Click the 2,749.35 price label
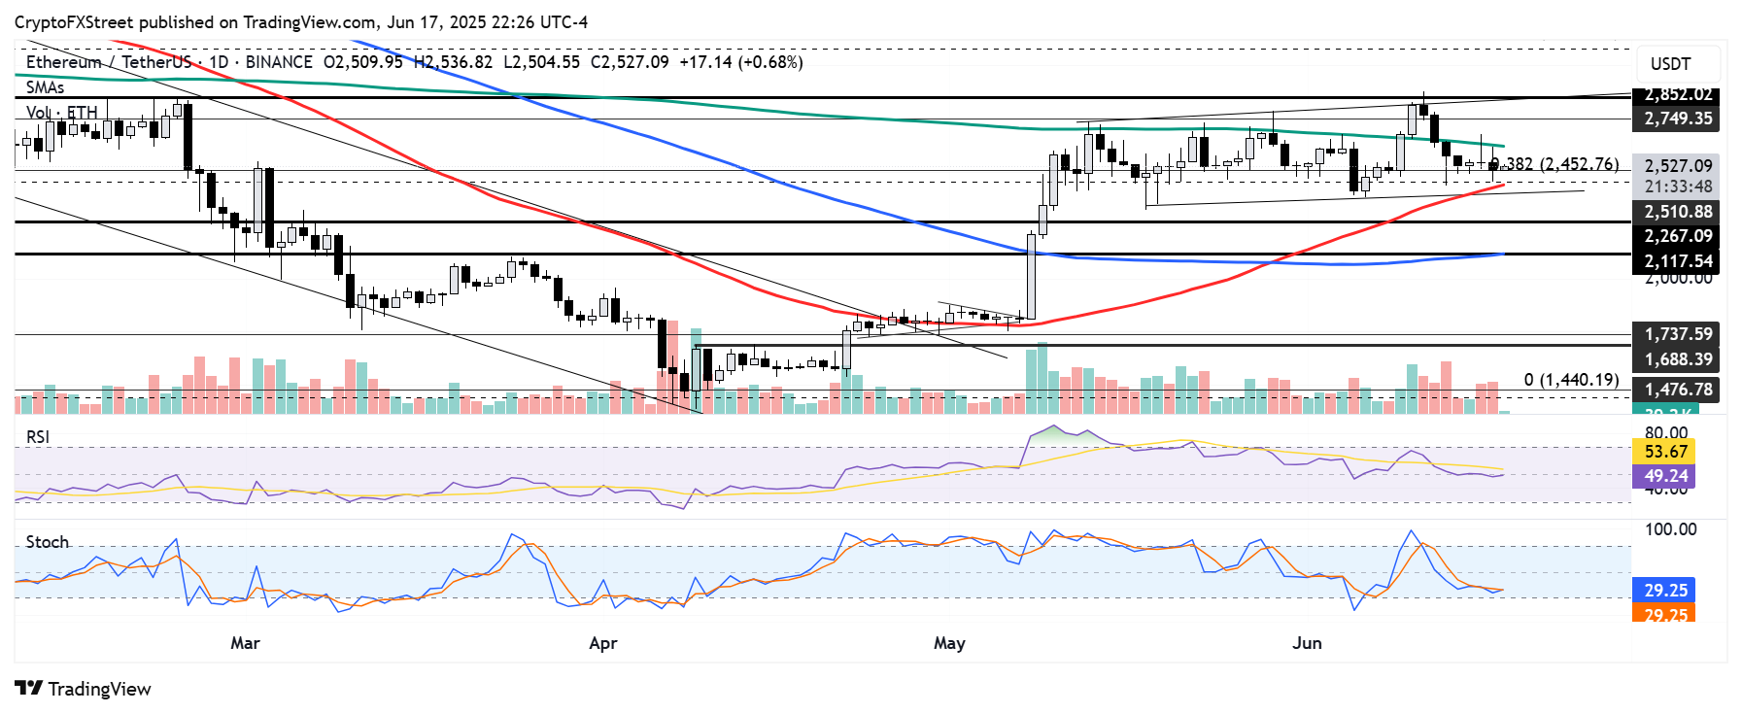Screen dimensions: 1742x714 (x=1678, y=119)
